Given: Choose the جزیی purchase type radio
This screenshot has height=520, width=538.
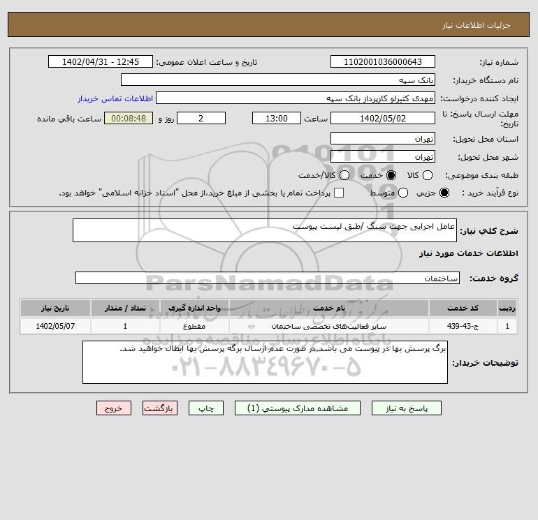Looking at the screenshot, I should 444,193.
